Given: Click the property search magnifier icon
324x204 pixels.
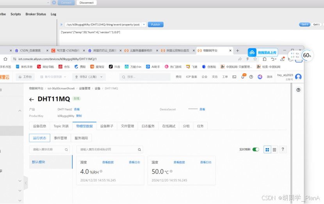Looking at the screenshot, I should (x=139, y=149).
